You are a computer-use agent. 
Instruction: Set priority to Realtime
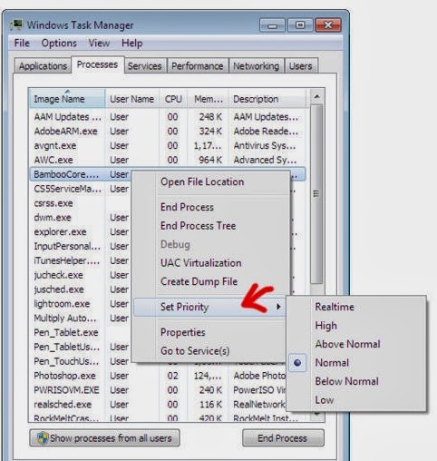point(335,307)
